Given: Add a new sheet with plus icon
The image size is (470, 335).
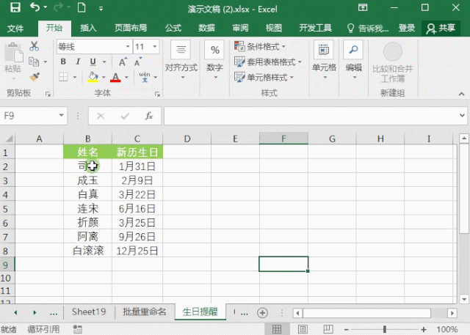Looking at the screenshot, I should pos(262,313).
